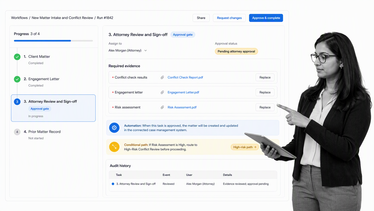This screenshot has width=374, height=211.
Task: Click 'Evidence reviewed; approval pending' details cell
Action: coord(246,184)
